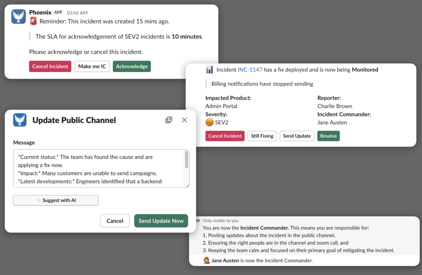
Task: Click the red siren reminder emoji
Action: coord(33,21)
